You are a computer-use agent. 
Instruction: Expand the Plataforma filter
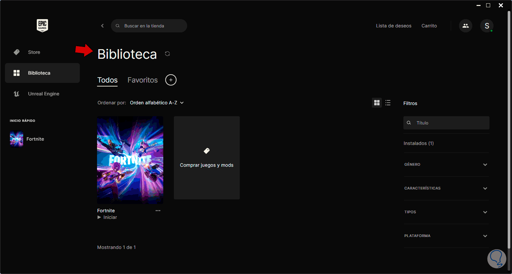click(x=446, y=236)
